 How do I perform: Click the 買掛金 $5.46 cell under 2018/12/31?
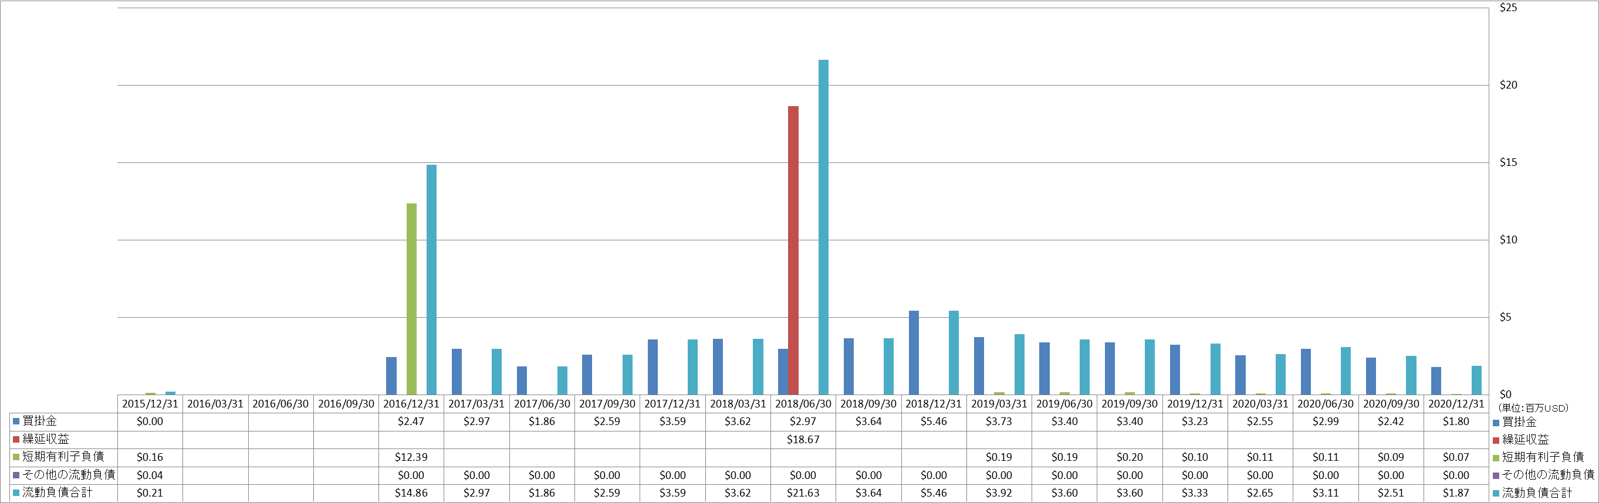pyautogui.click(x=934, y=422)
